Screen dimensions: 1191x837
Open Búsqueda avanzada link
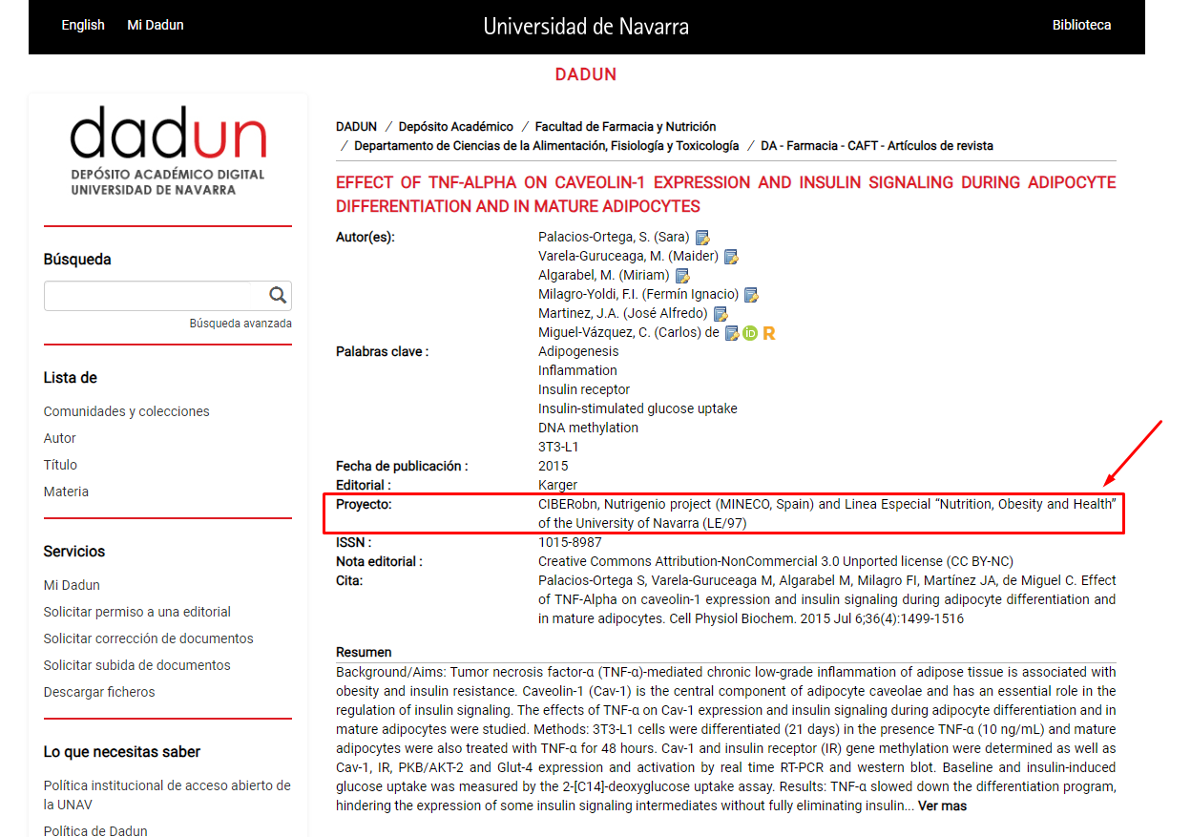(240, 324)
